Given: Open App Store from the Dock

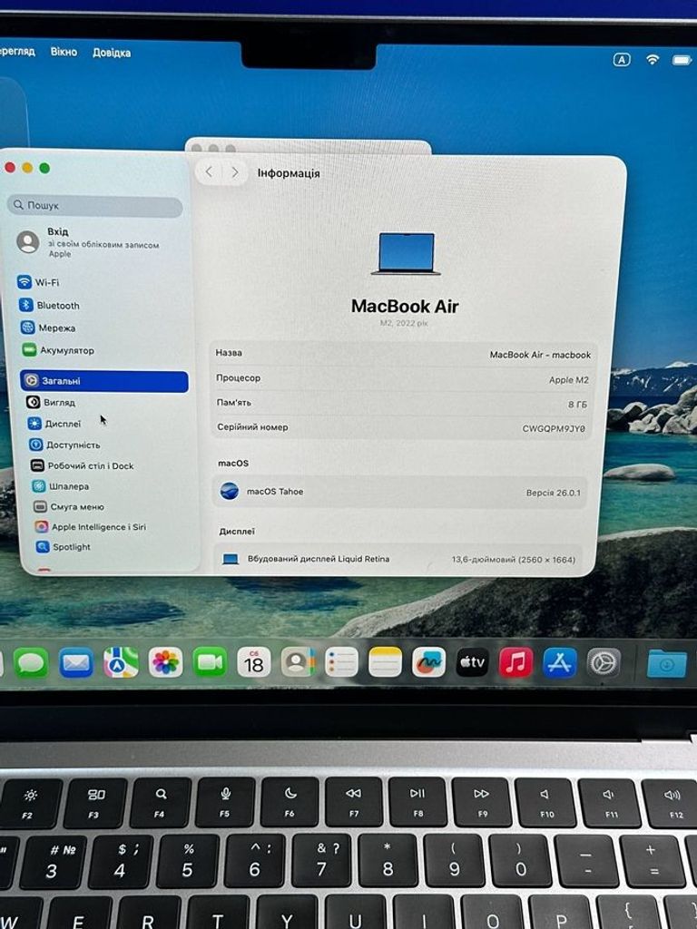Looking at the screenshot, I should pyautogui.click(x=559, y=662).
